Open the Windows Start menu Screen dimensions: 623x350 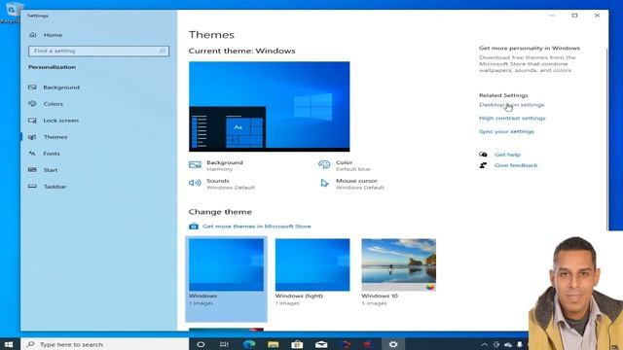tap(9, 344)
